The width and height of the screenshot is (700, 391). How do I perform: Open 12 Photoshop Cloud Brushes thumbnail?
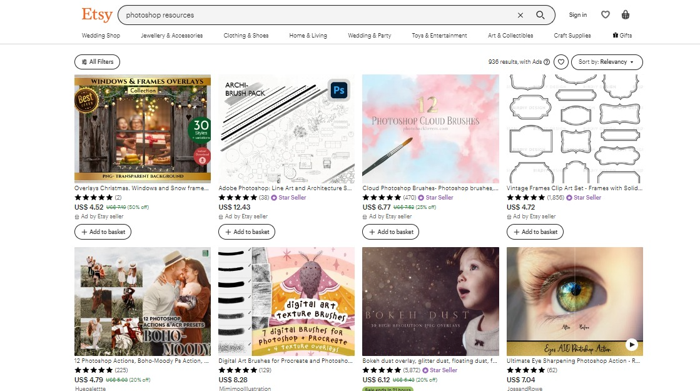click(431, 128)
